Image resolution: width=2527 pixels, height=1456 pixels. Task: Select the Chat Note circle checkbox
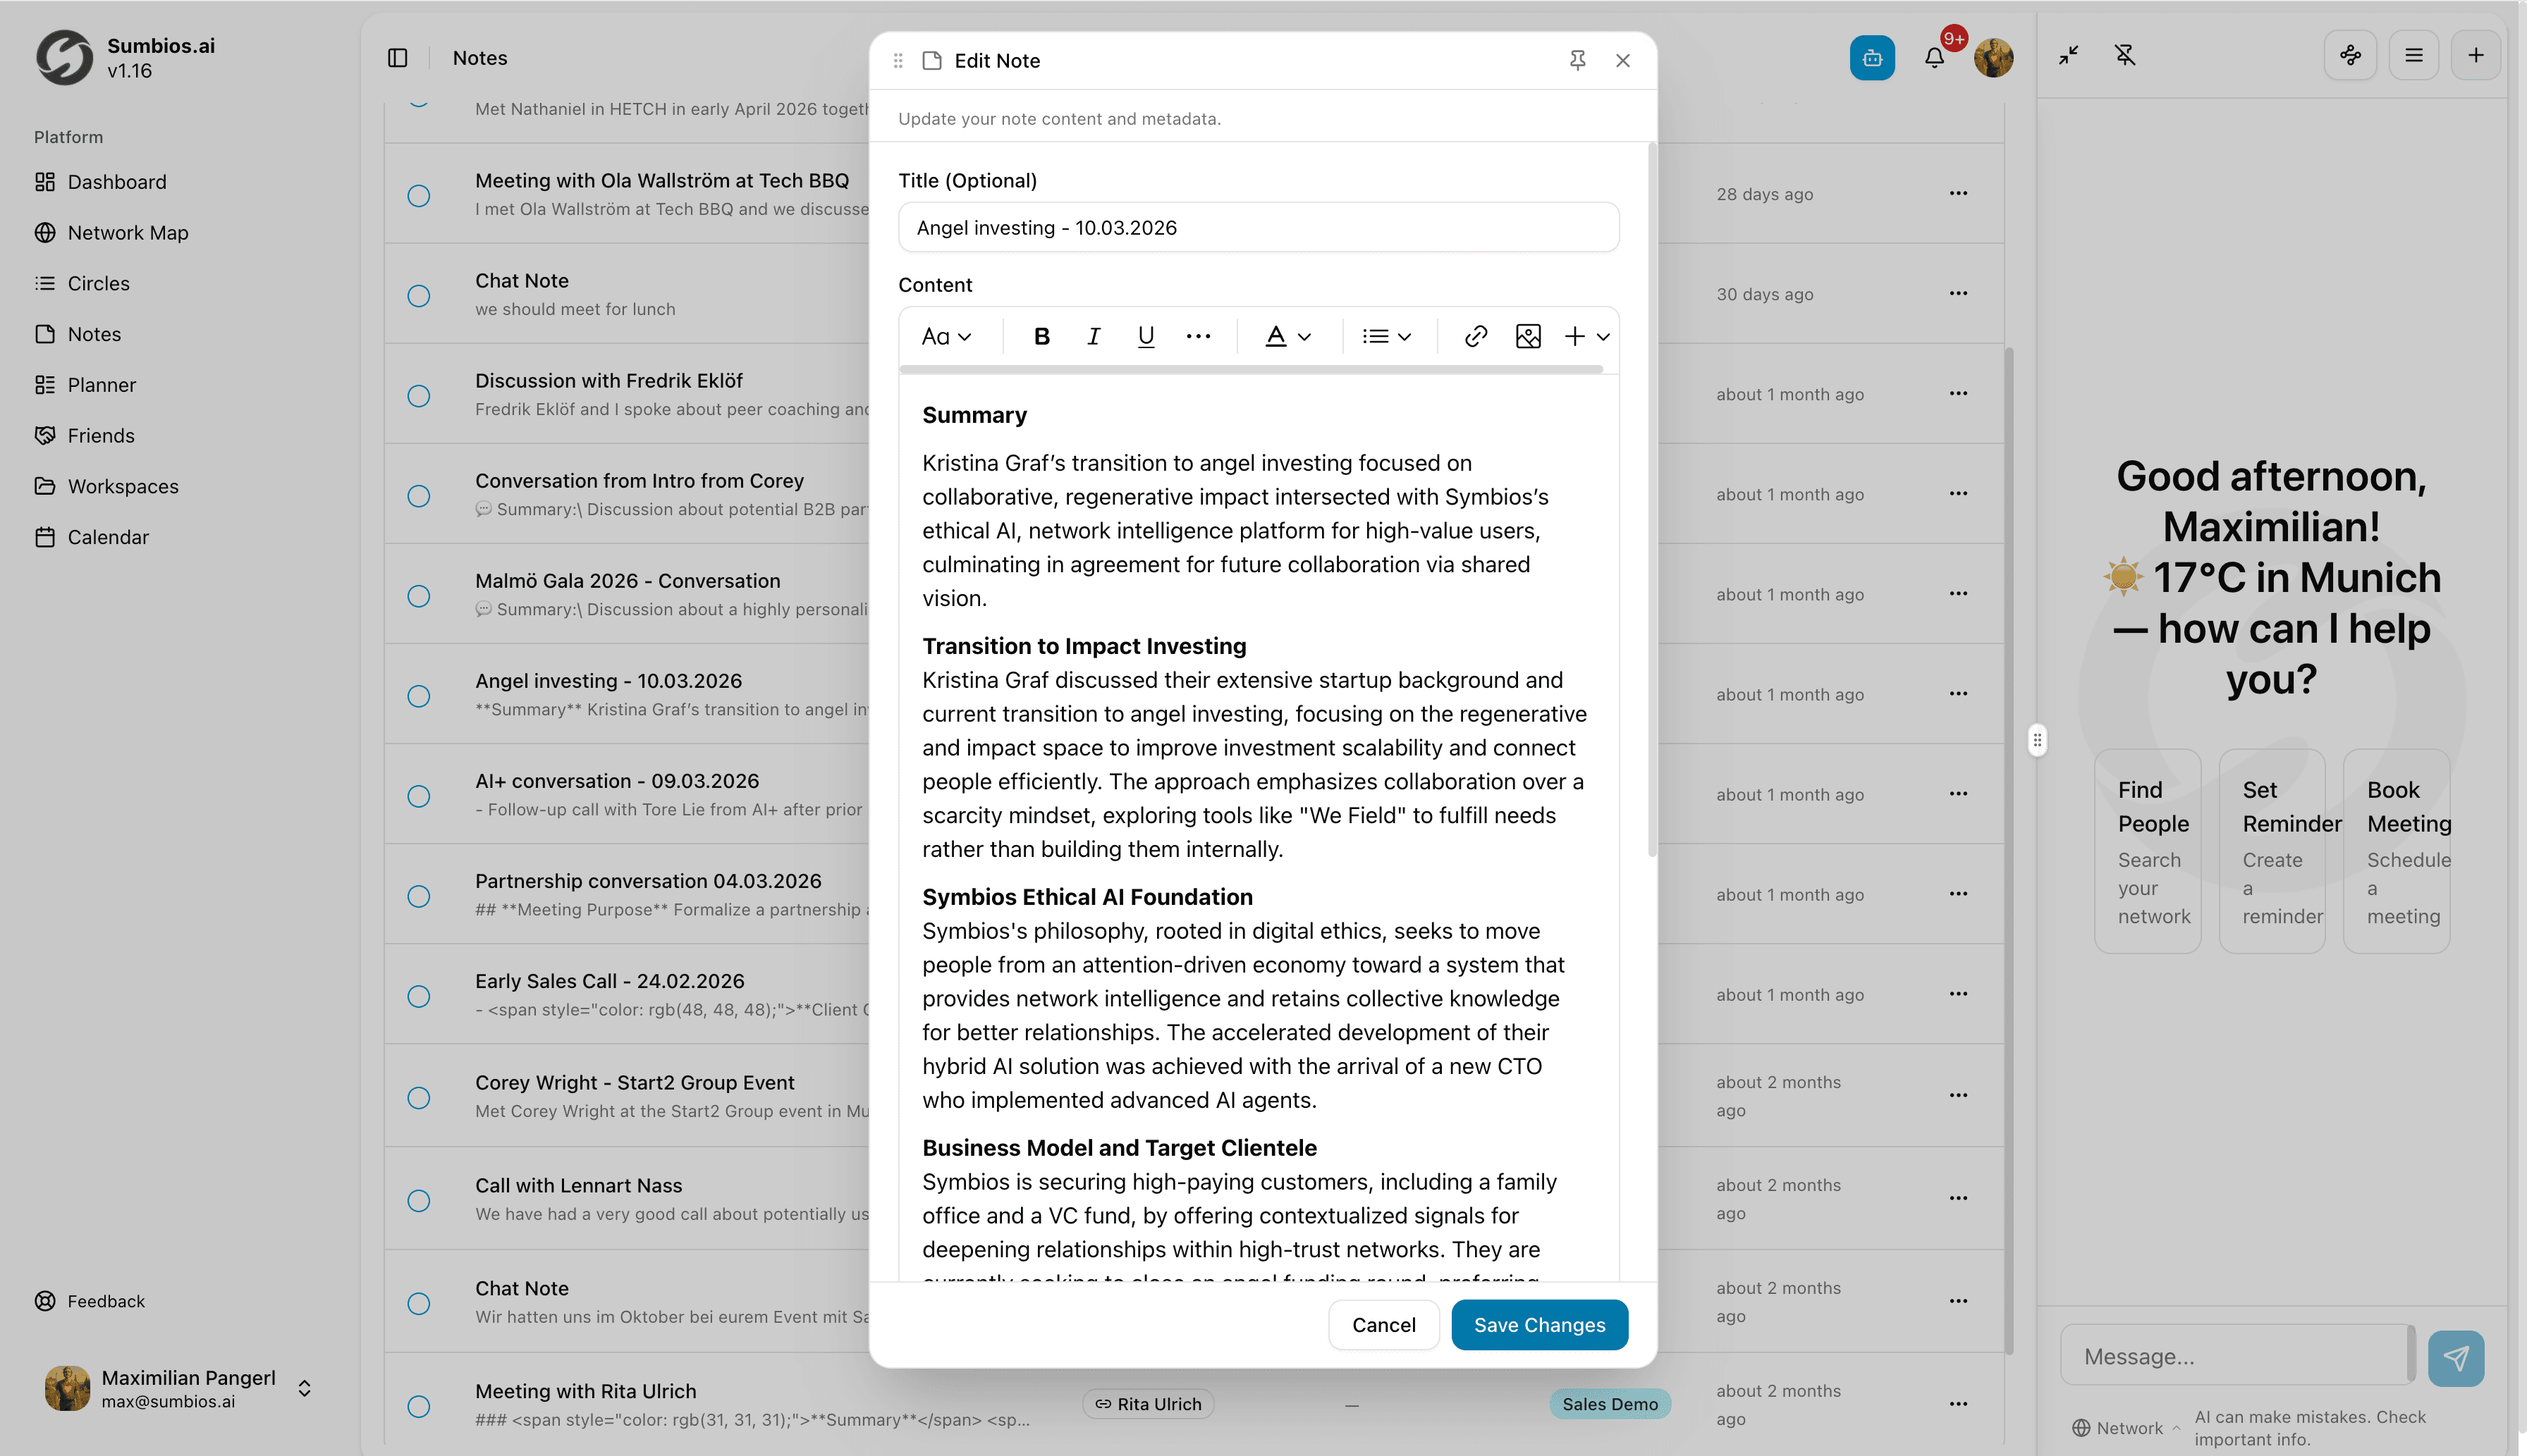[x=419, y=296]
